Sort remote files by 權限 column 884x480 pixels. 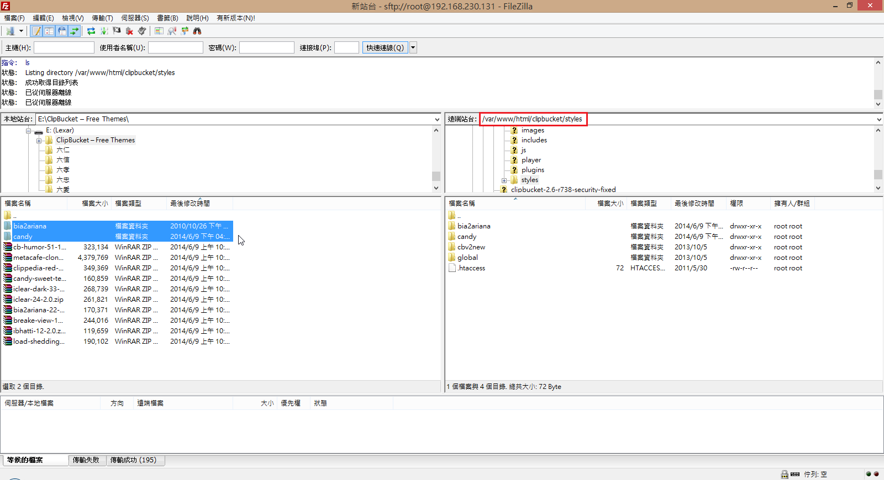(748, 204)
